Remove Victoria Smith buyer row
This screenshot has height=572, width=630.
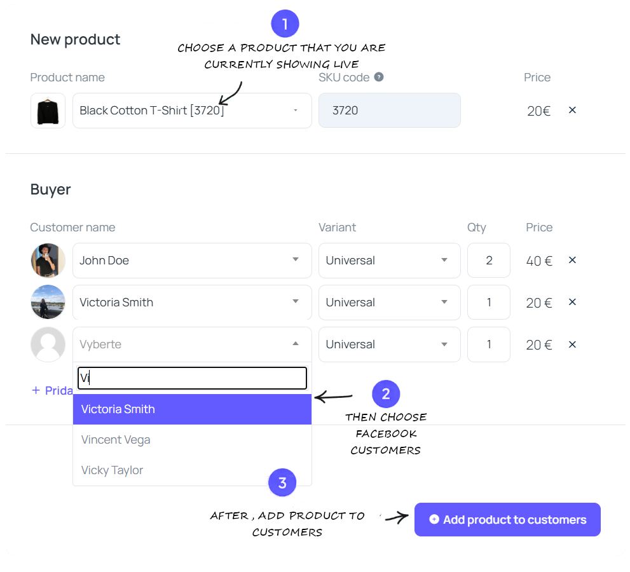click(572, 302)
